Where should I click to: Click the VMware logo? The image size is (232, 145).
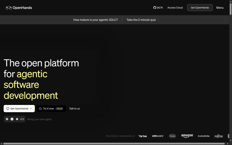[158, 136]
